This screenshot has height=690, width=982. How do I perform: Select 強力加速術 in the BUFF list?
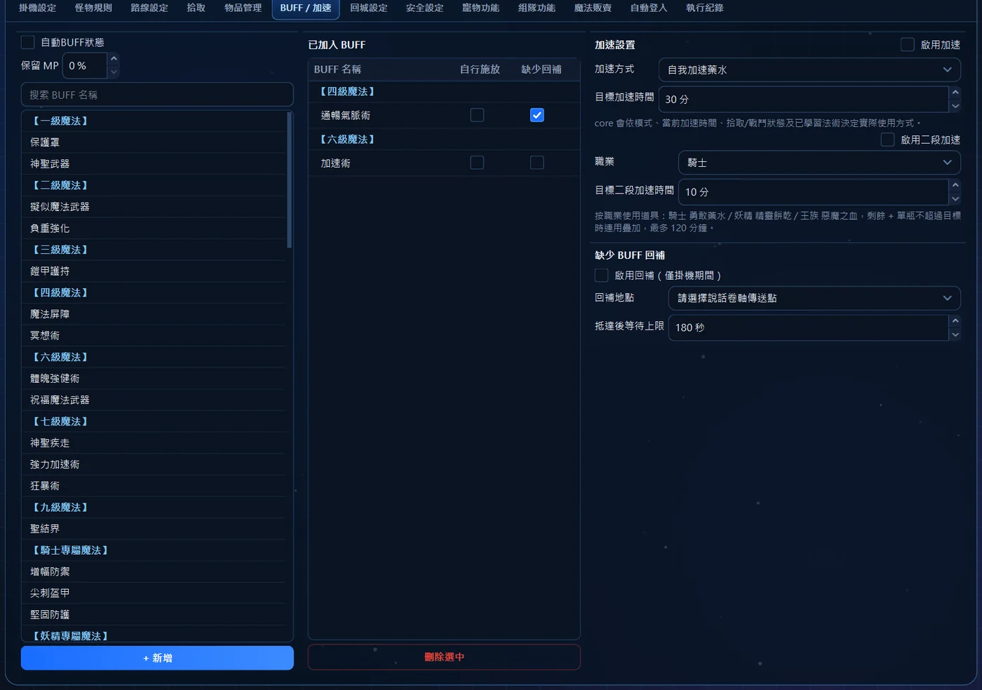pyautogui.click(x=154, y=464)
